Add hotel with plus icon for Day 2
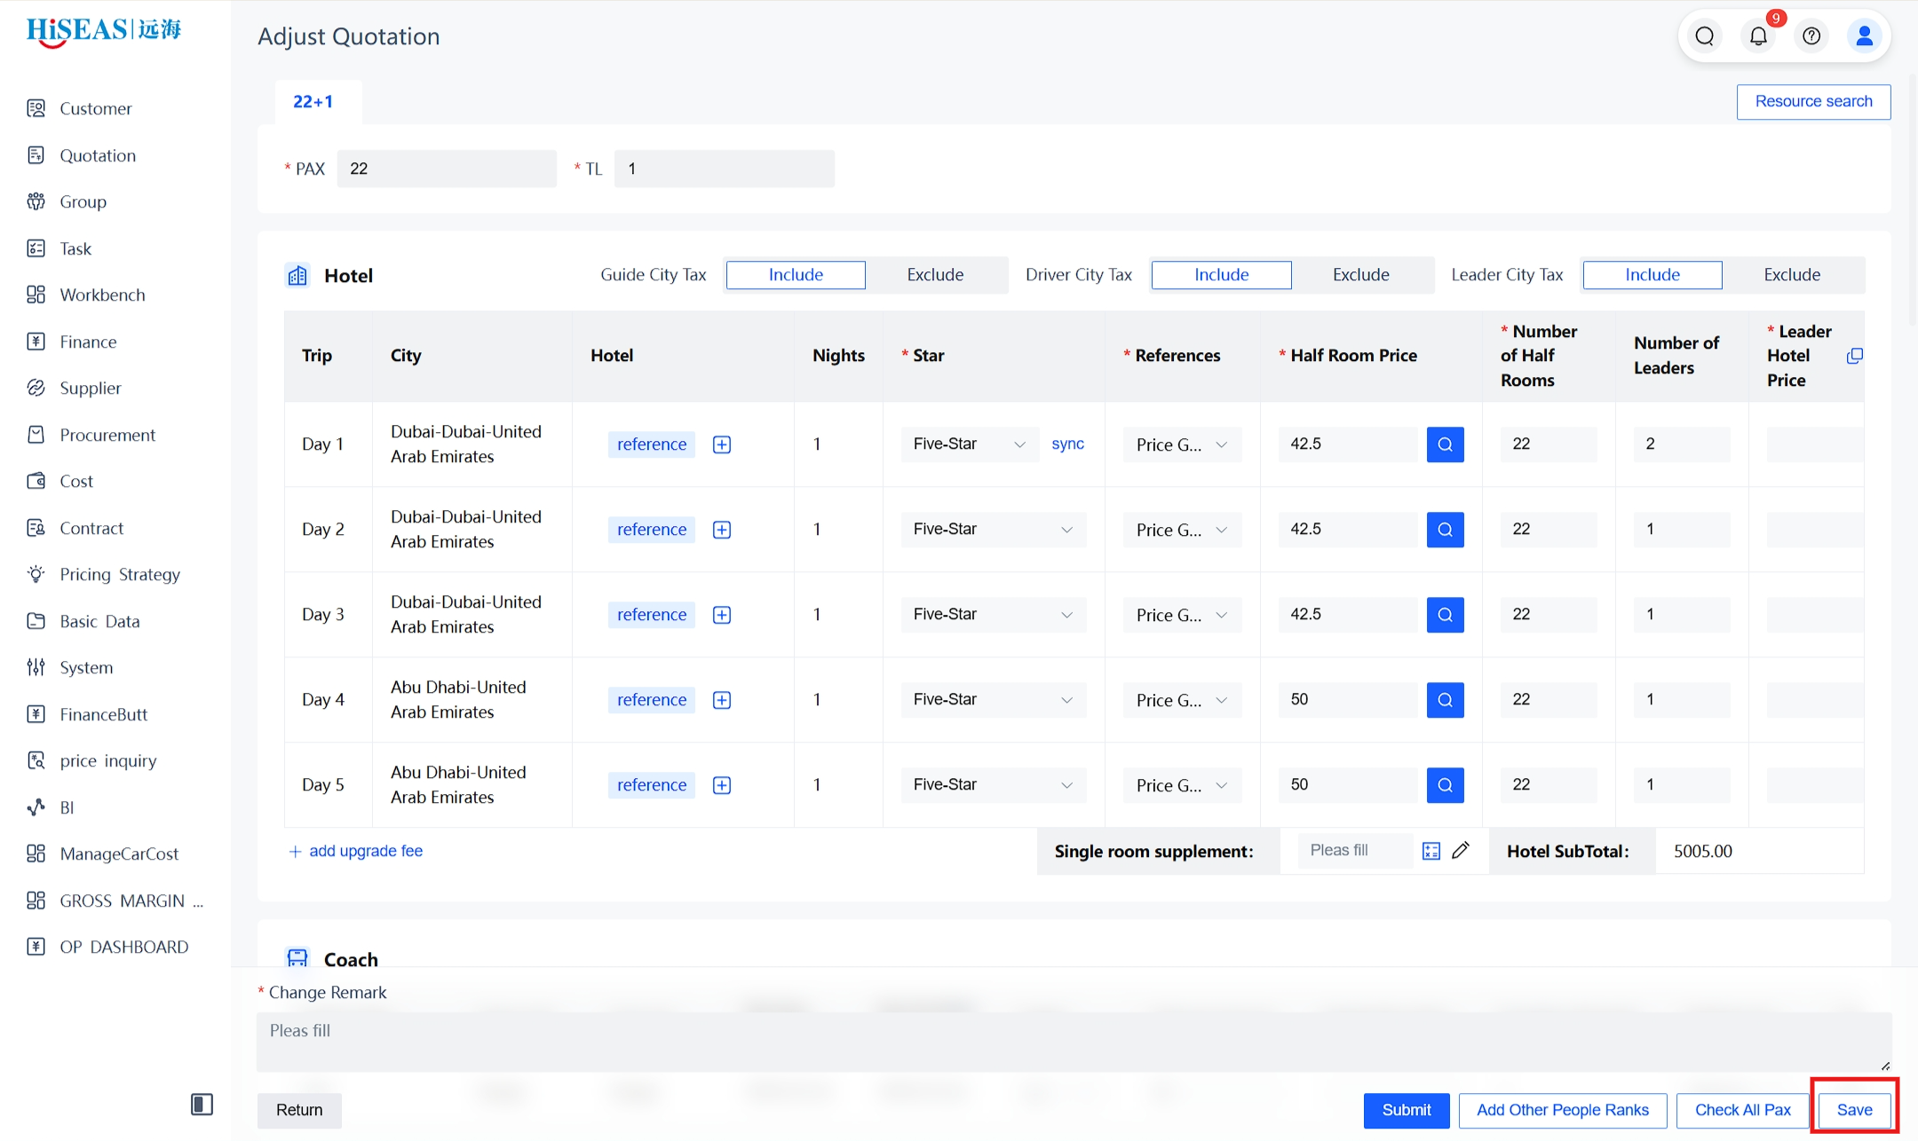The height and width of the screenshot is (1141, 1918). coord(722,530)
